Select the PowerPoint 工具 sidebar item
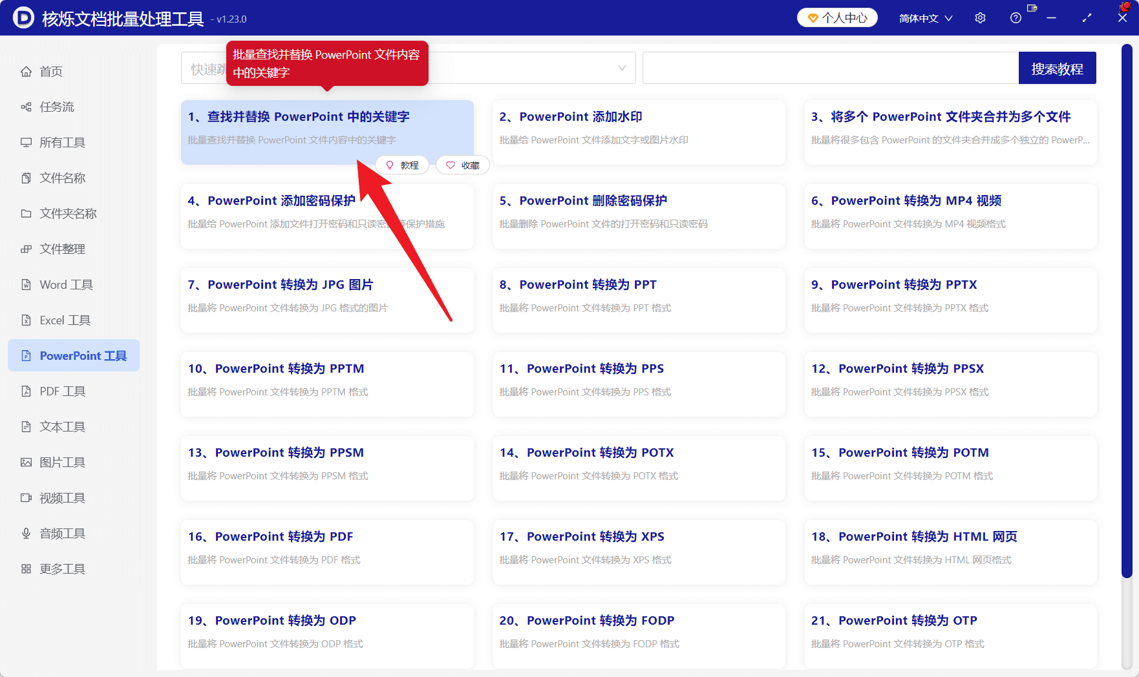The width and height of the screenshot is (1139, 677). [x=74, y=356]
